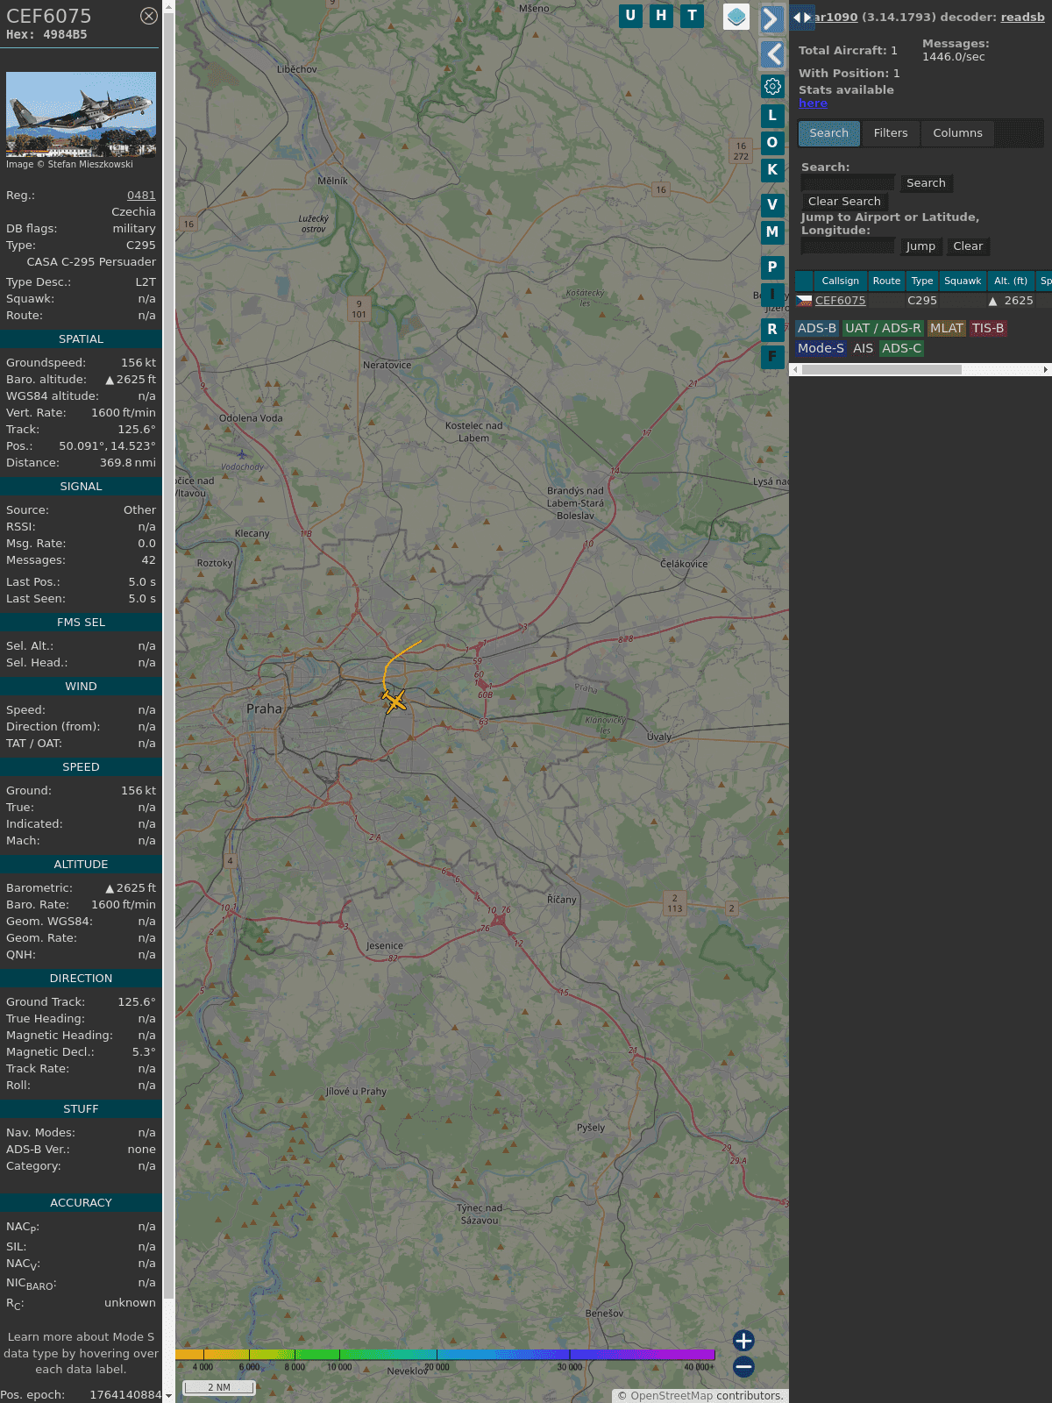Image resolution: width=1052 pixels, height=1403 pixels.
Task: Switch to the Columns tab
Action: [x=957, y=133]
